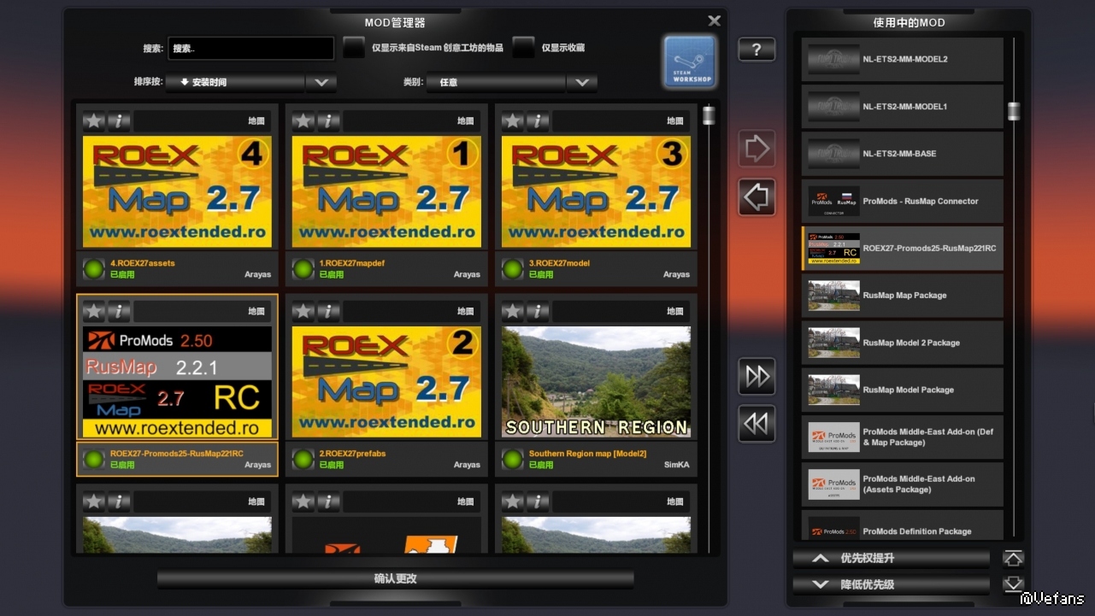Toggle green indicator on ROEX27-Promods25-RusMap221RC grid card

tap(94, 460)
